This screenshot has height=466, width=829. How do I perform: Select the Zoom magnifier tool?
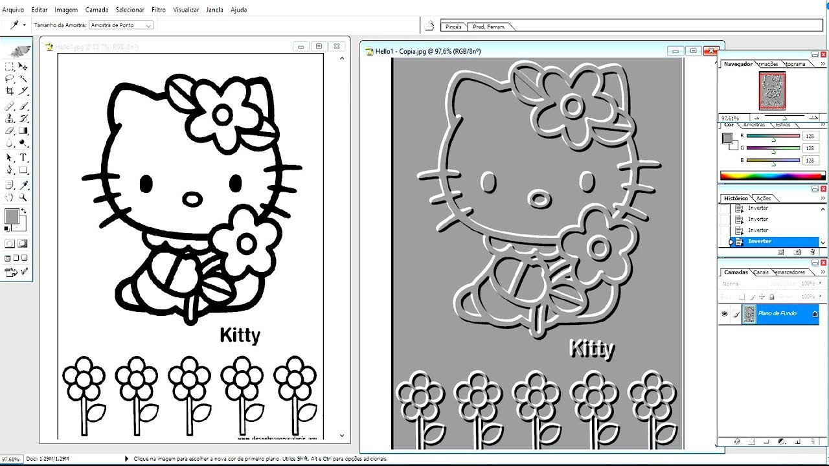(23, 198)
